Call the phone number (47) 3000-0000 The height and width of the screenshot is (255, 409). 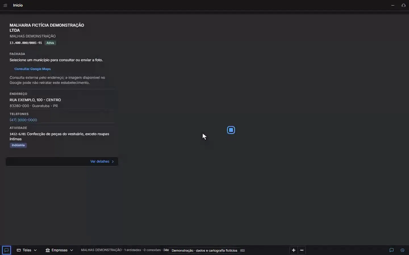click(23, 120)
